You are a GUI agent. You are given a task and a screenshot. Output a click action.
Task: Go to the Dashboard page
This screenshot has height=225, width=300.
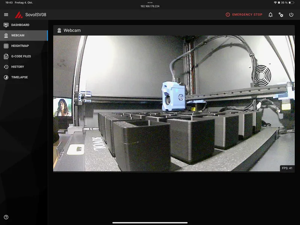(x=24, y=25)
